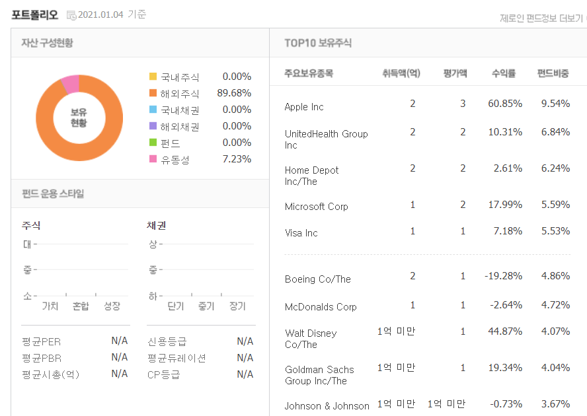Click the 주식 style chart title
587x416 pixels.
[x=31, y=225]
